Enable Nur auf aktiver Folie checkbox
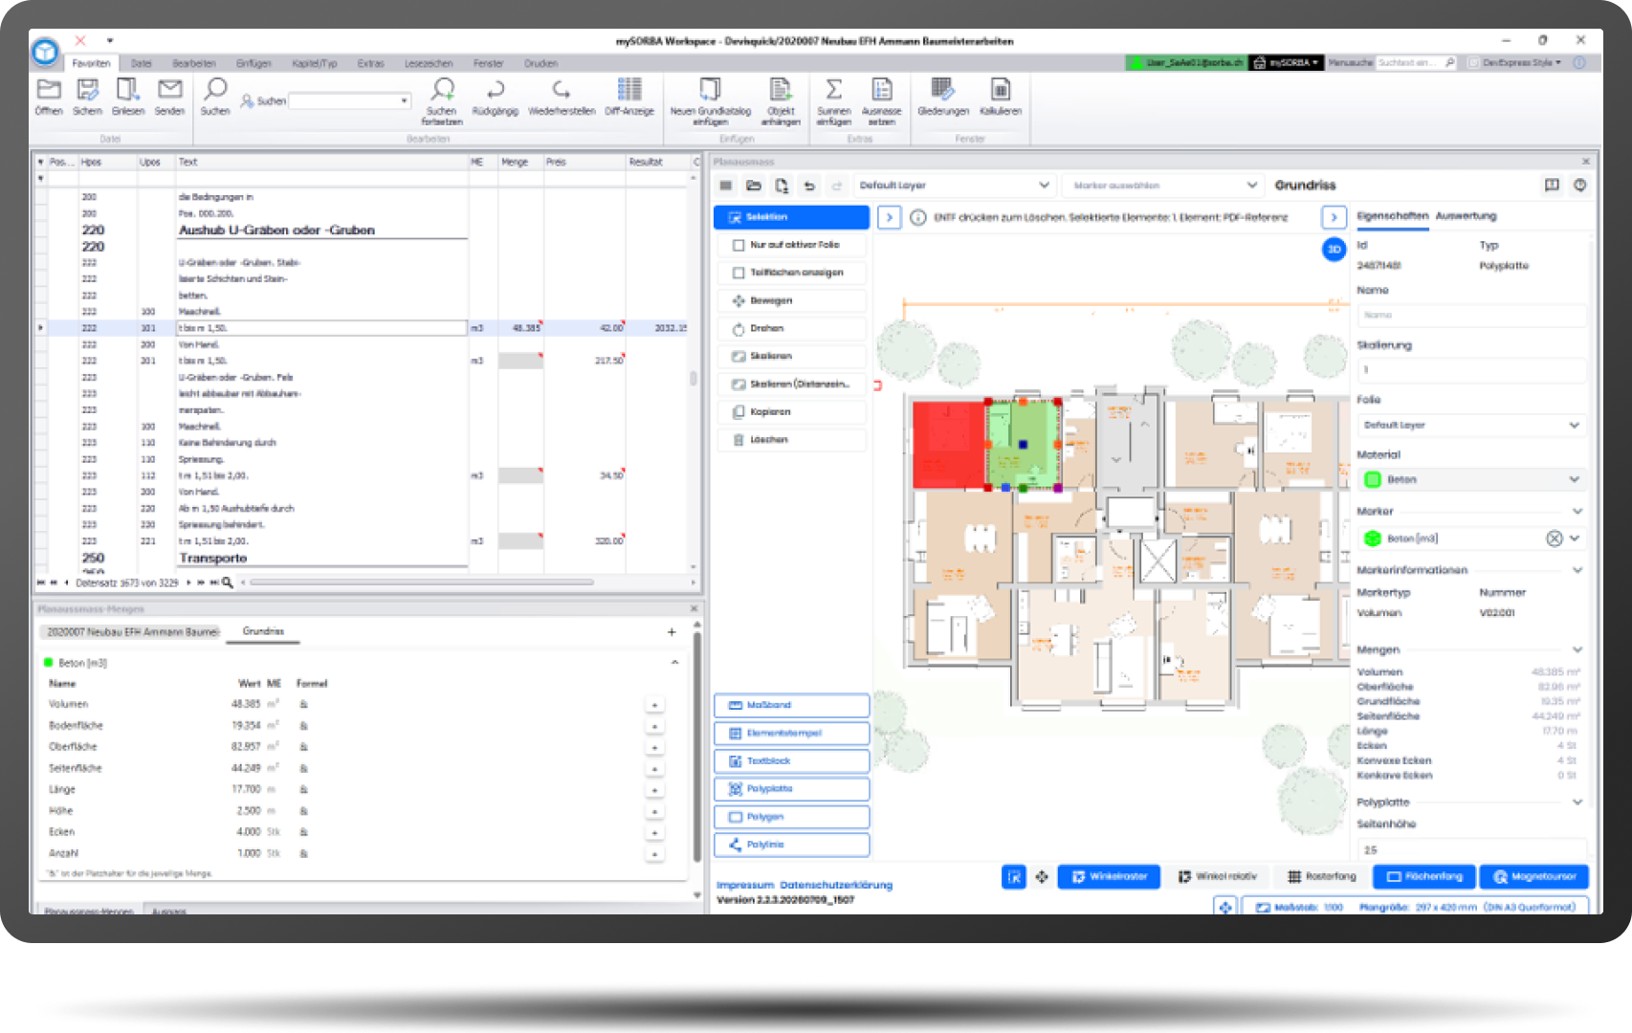 click(739, 245)
